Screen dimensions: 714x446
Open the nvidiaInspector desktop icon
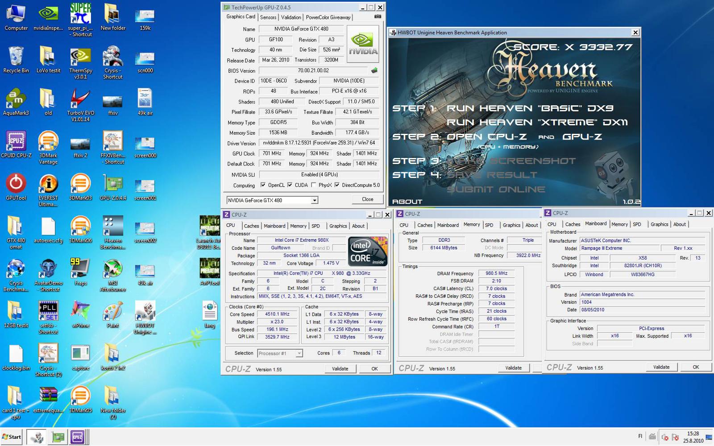tap(48, 17)
